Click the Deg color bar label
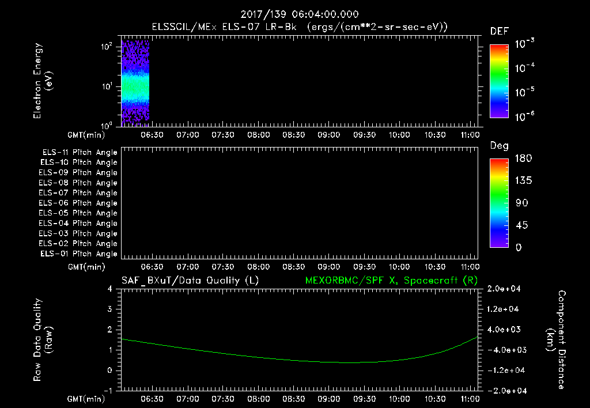Viewport: 590px width, 408px height. 500,146
